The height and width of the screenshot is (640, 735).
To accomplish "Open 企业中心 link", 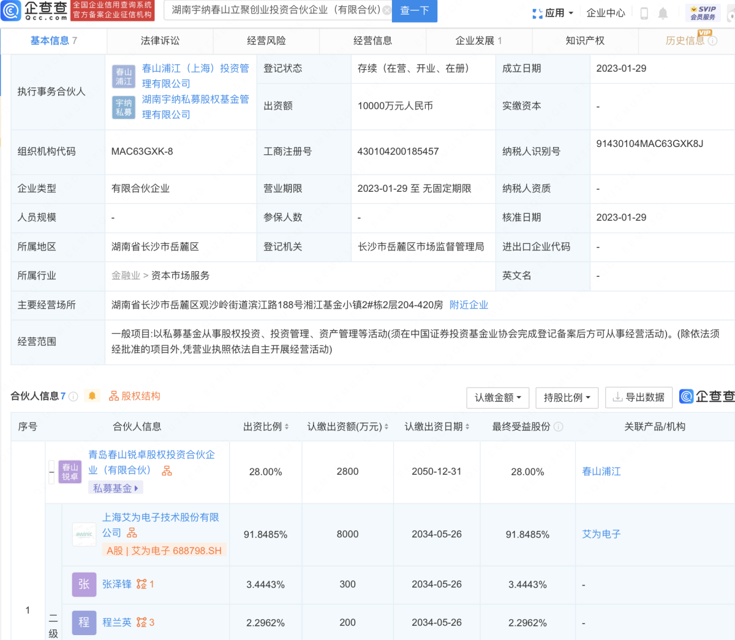I will (606, 13).
